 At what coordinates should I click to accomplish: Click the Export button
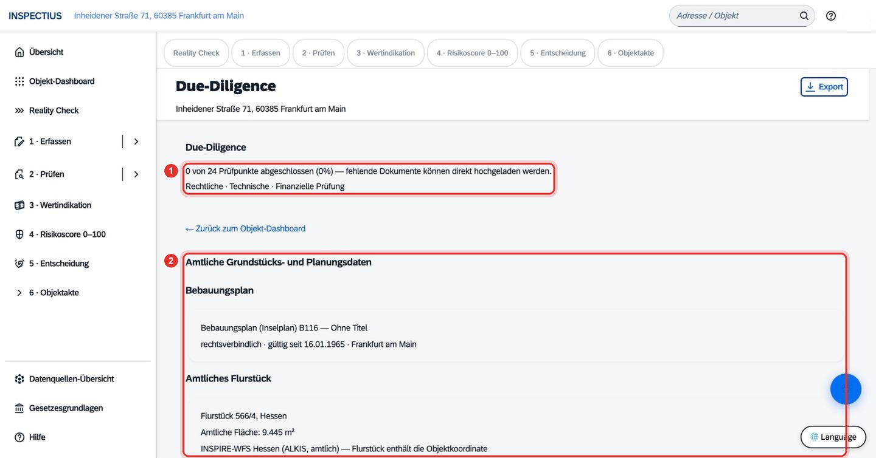point(824,87)
